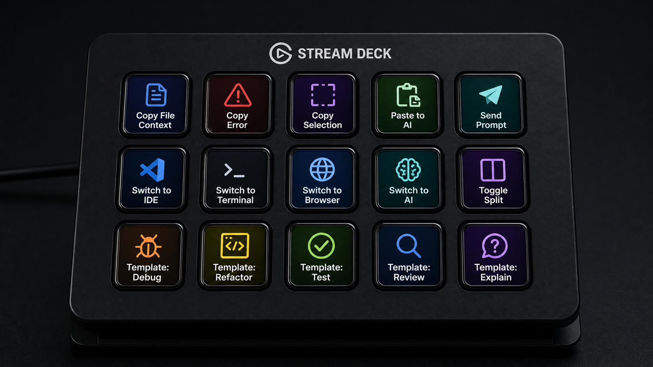
Task: Select the Template: Test checkmark key
Action: pos(321,256)
